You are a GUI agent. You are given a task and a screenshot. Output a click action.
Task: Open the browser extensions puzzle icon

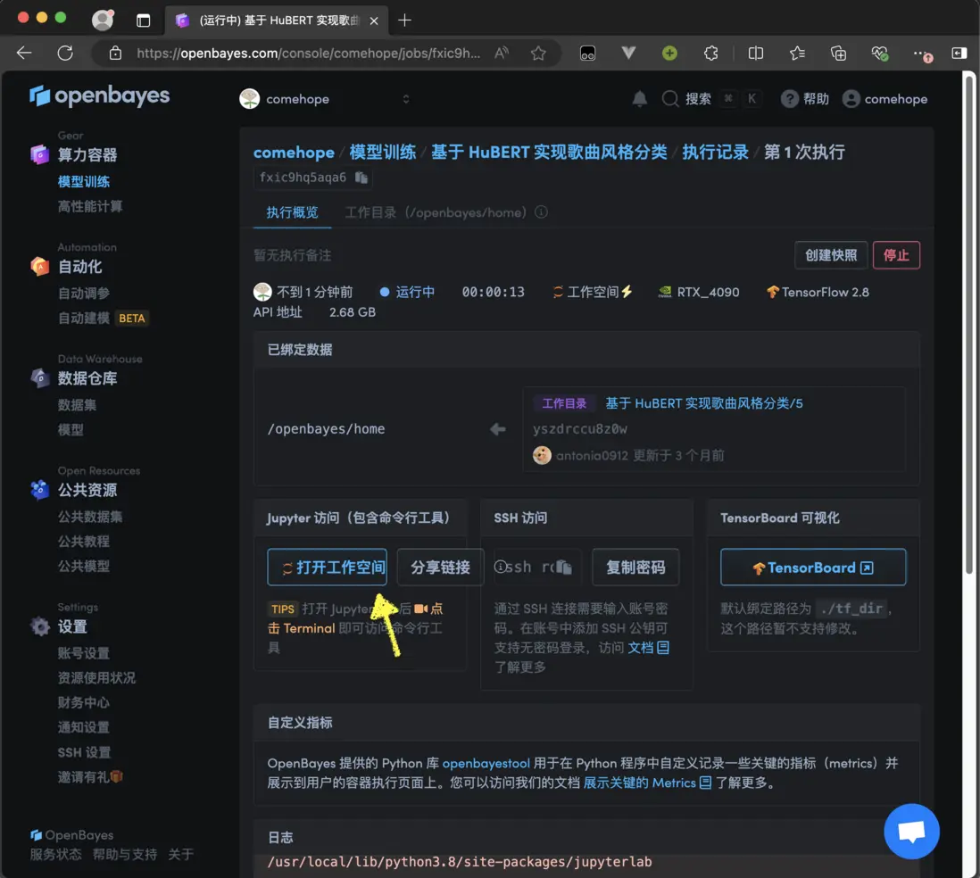coord(710,54)
